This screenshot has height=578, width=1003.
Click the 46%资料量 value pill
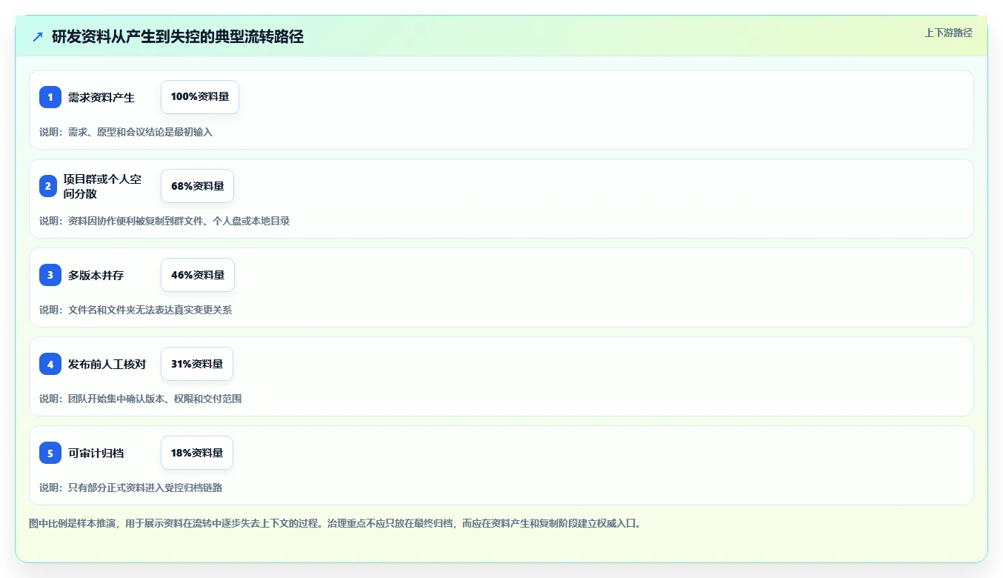point(198,275)
